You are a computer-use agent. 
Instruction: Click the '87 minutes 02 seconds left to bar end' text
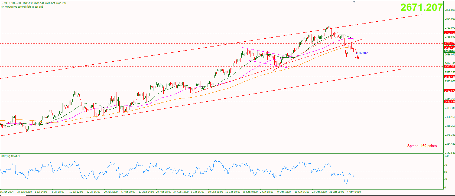(22, 7)
